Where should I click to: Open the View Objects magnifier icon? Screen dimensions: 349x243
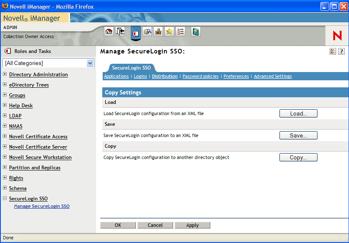tap(147, 31)
